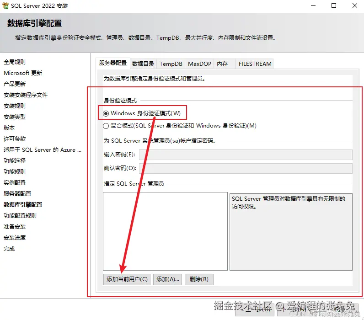Click the administrator access description text box

[x=291, y=232]
